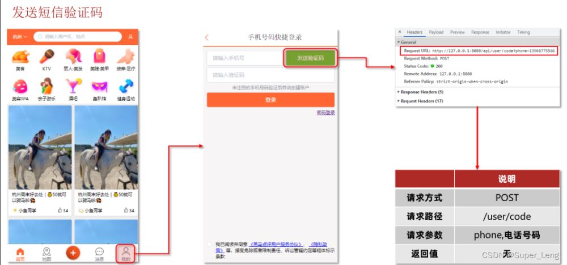Viewport: 567px width, 265px height.
Task: Click the 请求方式 table cell
Action: [425, 198]
